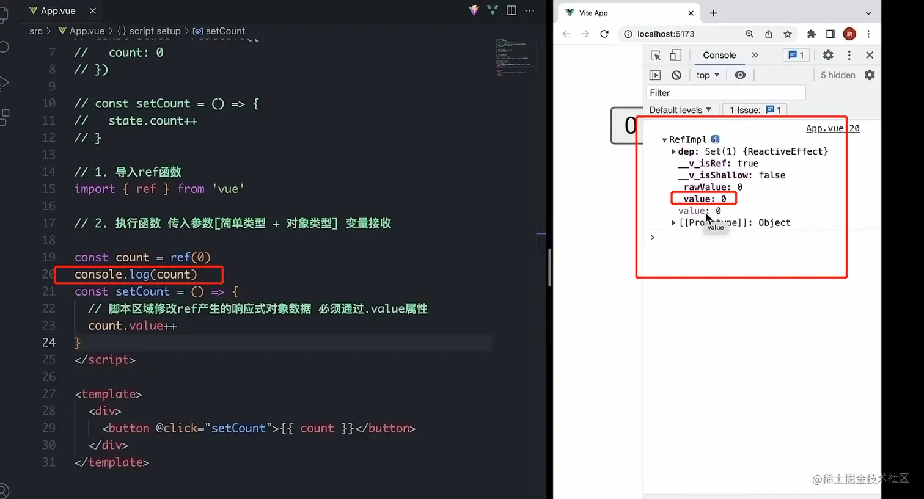This screenshot has width=924, height=499.
Task: Open the App.vue:20 source link
Action: point(833,128)
